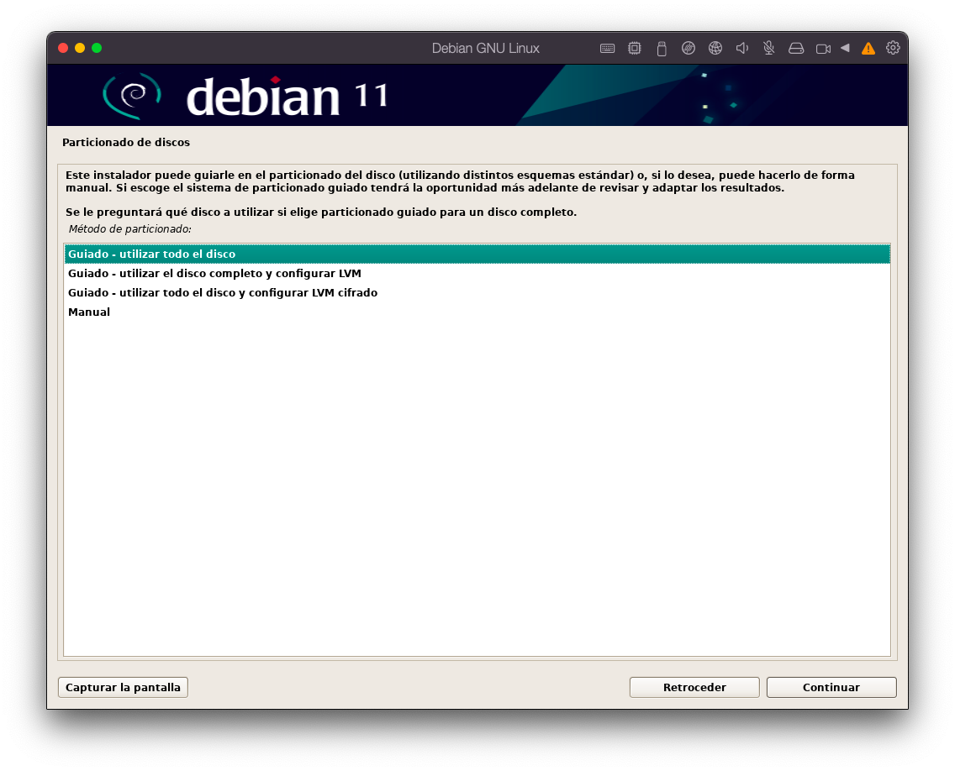Screen dimensions: 955x771
Task: Collapse the toolbar with the left triangle arrow
Action: coord(845,49)
